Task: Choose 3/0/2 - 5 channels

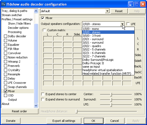Action: 108,49
